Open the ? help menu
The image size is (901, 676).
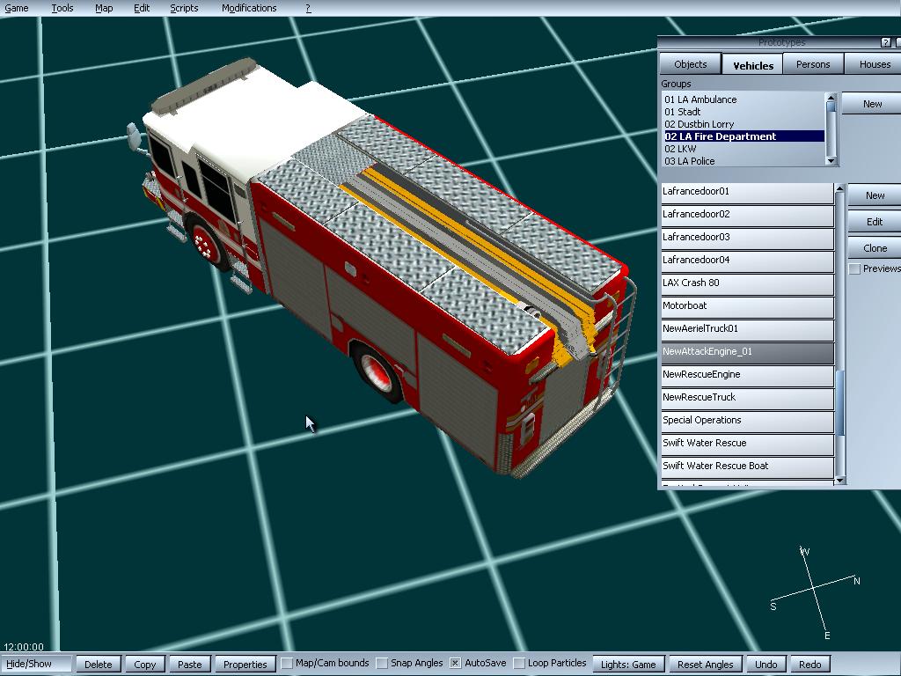308,8
